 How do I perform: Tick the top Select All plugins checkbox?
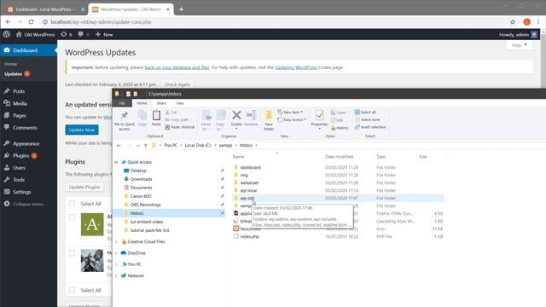click(x=72, y=204)
